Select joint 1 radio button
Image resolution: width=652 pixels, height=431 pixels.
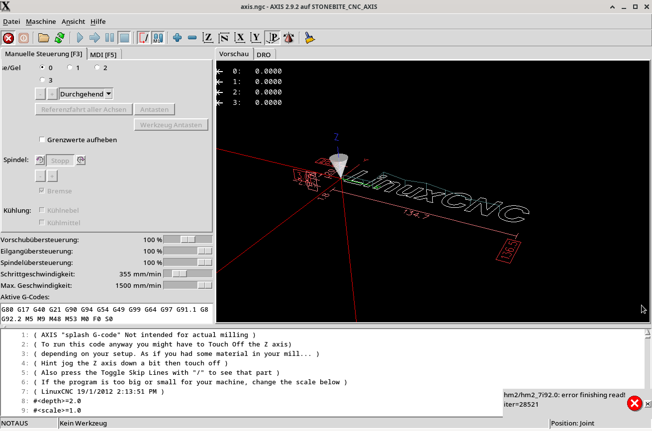(x=70, y=67)
